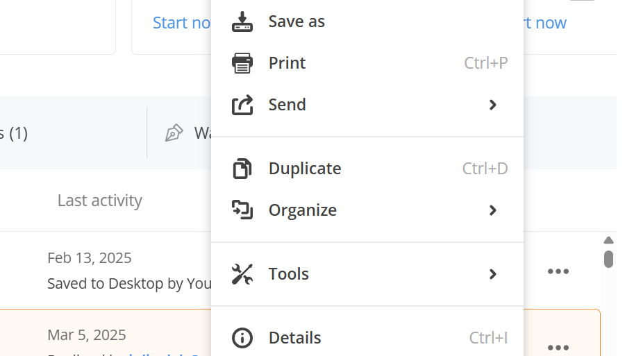Click the scrollbar up arrow
The height and width of the screenshot is (356, 625).
(x=608, y=240)
